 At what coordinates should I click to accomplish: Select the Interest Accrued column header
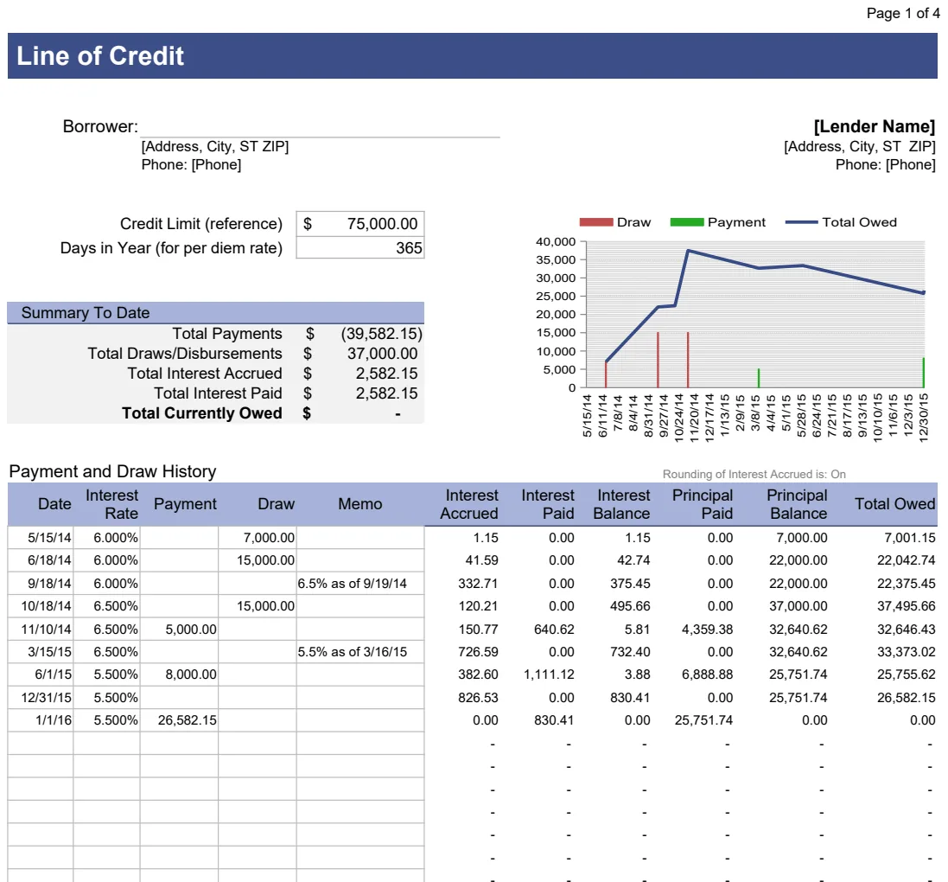coord(469,504)
